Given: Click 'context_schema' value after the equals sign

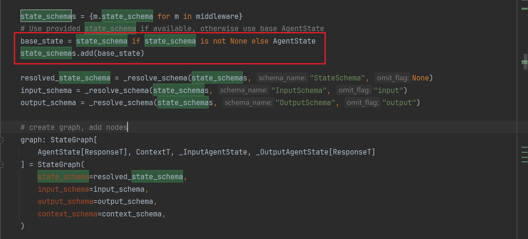Looking at the screenshot, I should coord(132,214).
